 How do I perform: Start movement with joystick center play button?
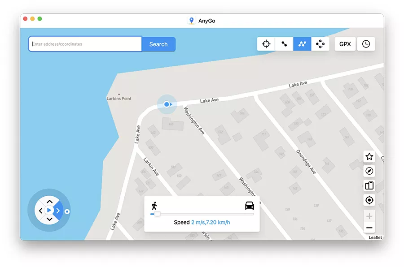point(49,211)
